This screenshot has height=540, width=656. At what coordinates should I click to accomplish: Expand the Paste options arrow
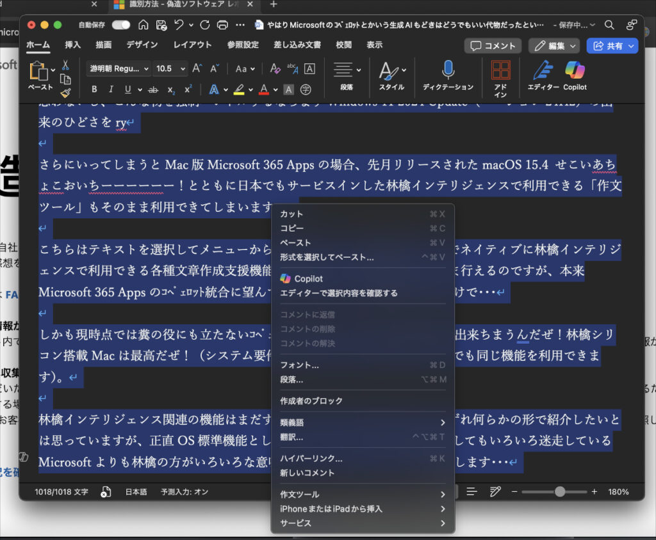tap(53, 70)
